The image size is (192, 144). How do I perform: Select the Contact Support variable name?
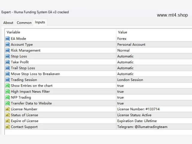24,127
